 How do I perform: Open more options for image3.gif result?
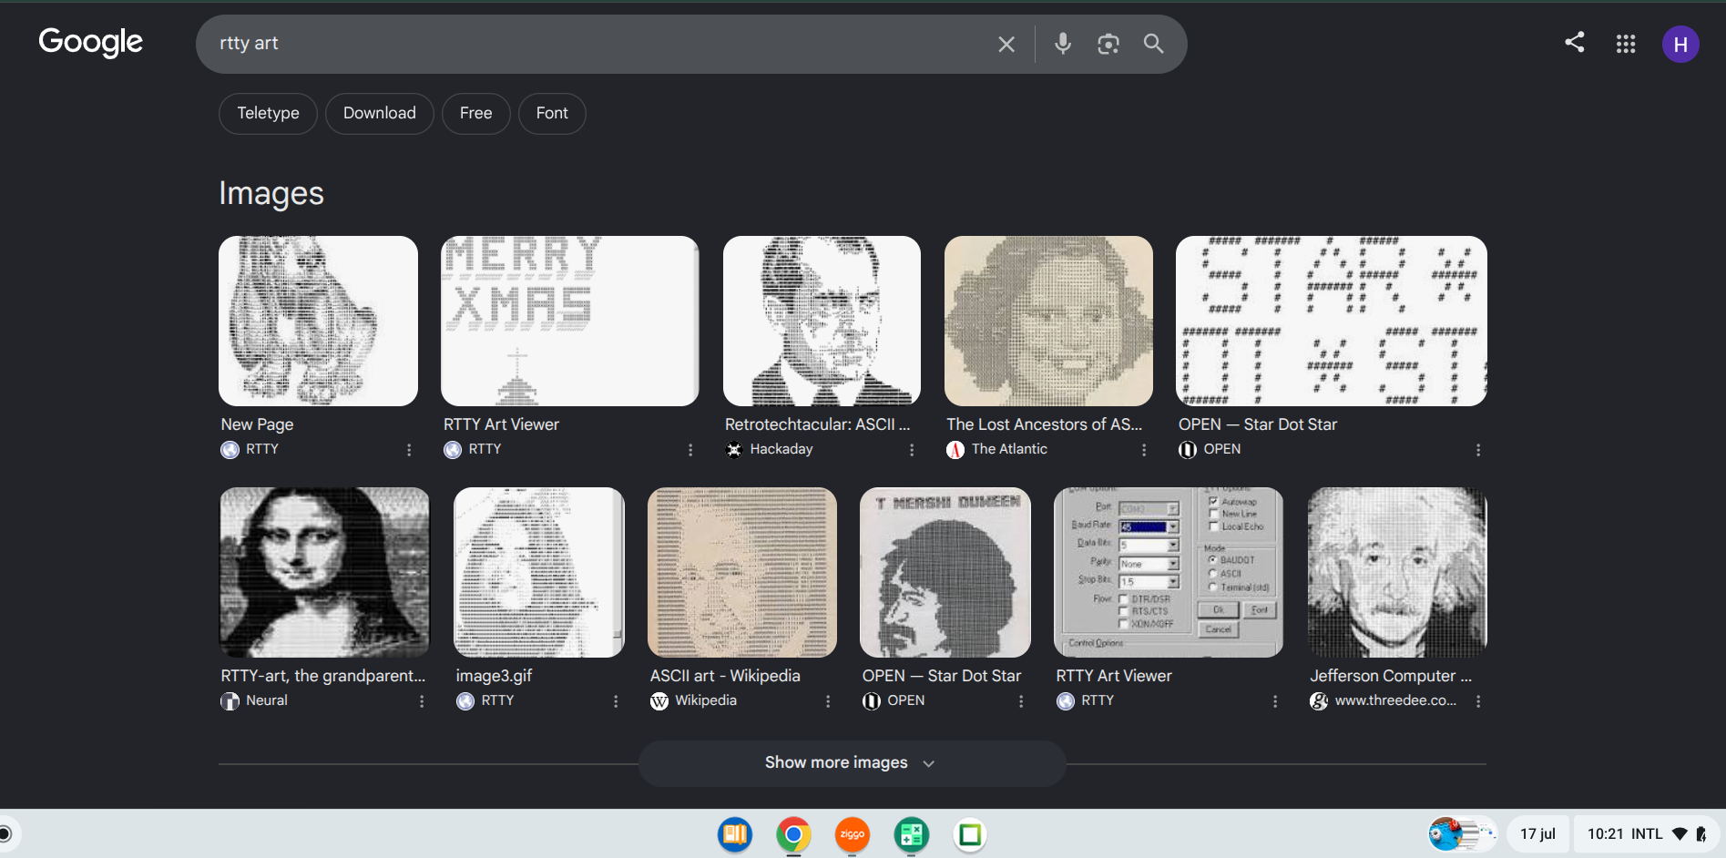click(616, 701)
